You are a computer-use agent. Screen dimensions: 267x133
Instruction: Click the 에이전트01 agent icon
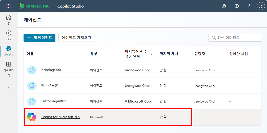[32, 85]
